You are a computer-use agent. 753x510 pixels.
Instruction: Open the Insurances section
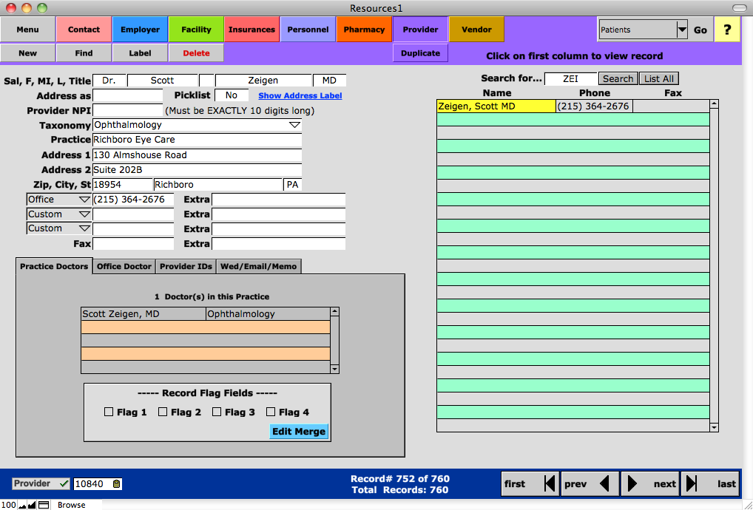pyautogui.click(x=251, y=30)
